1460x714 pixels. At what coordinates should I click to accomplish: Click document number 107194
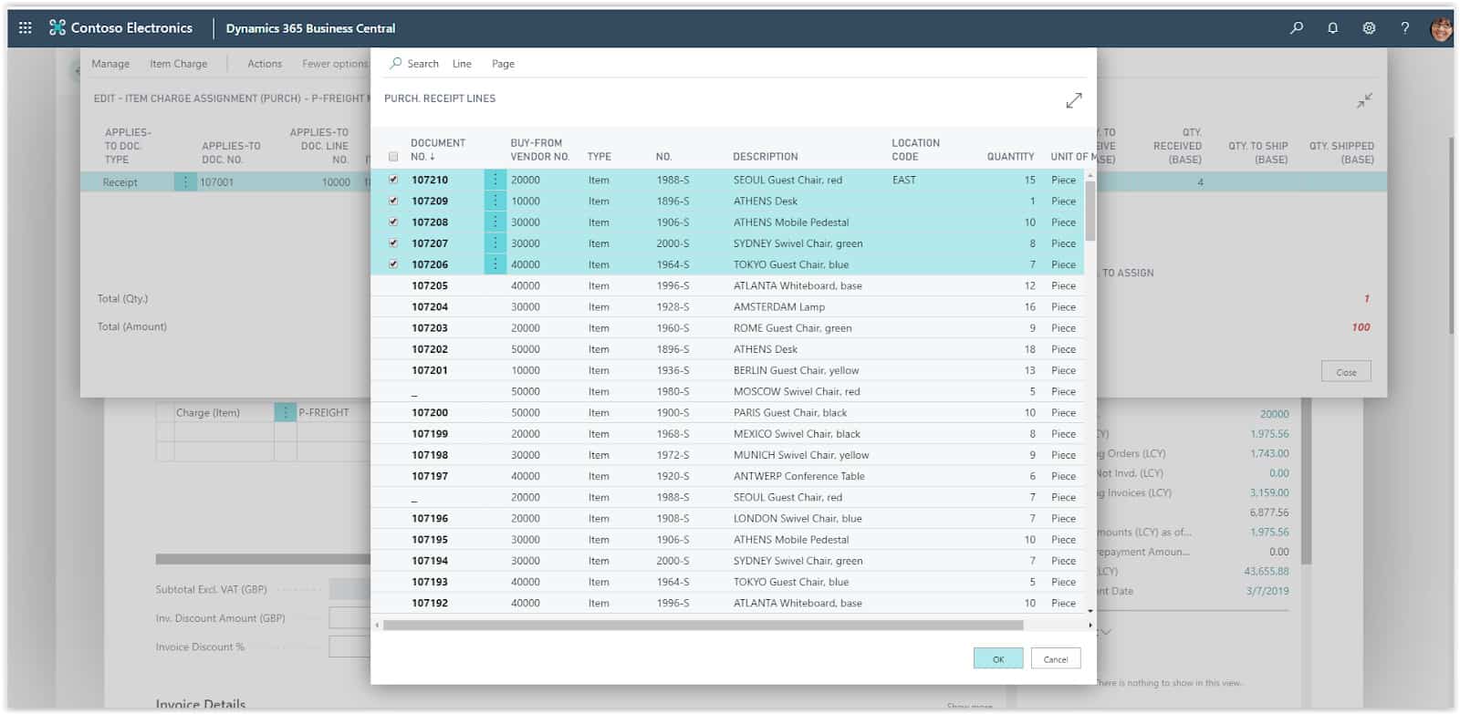(x=430, y=561)
